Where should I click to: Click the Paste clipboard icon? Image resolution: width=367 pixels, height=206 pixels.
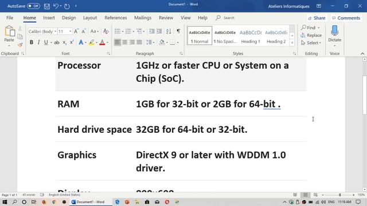9,31
